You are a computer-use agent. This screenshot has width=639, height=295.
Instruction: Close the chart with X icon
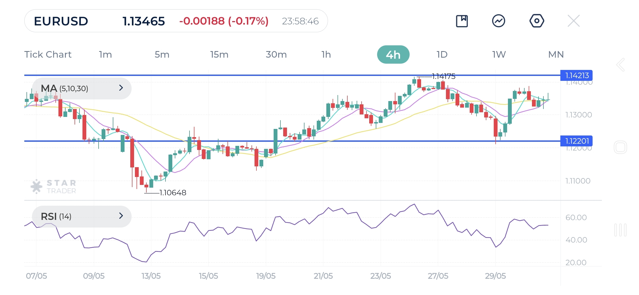click(x=573, y=21)
